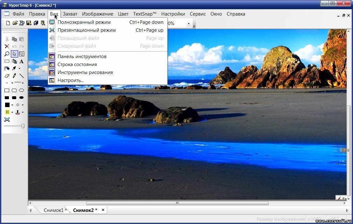Click the red X delete icon

click(x=7, y=46)
